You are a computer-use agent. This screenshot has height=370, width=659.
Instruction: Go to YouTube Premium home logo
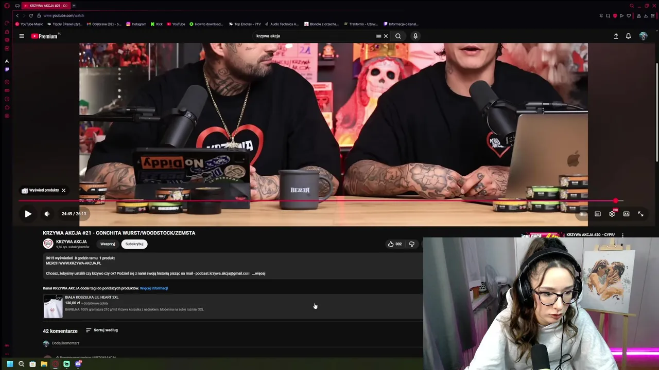pos(45,36)
